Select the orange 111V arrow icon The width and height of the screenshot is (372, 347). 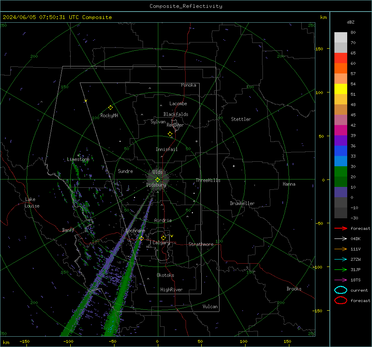point(341,249)
